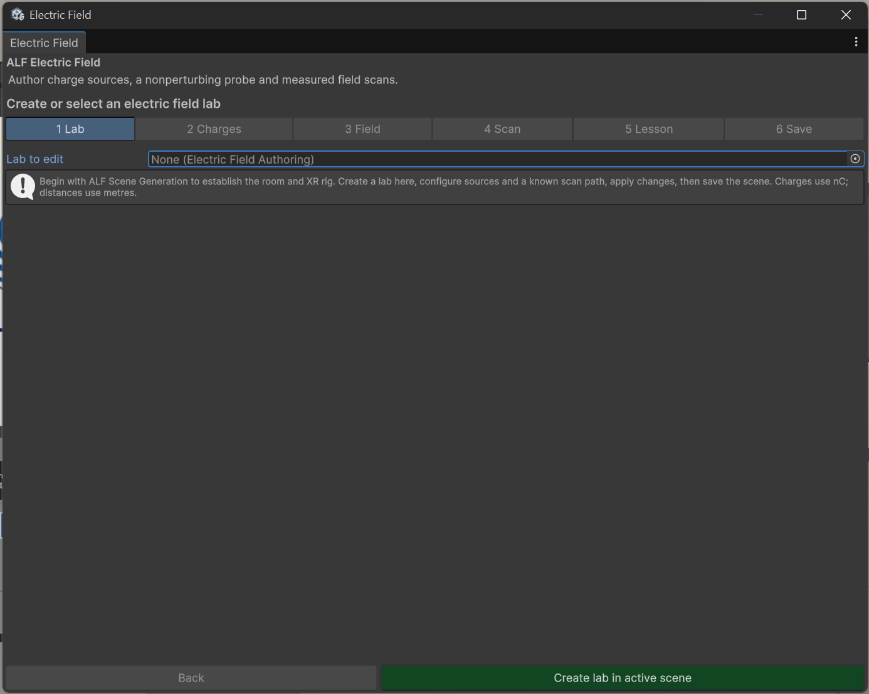
Task: Maximize the Electric Field window
Action: coord(801,14)
